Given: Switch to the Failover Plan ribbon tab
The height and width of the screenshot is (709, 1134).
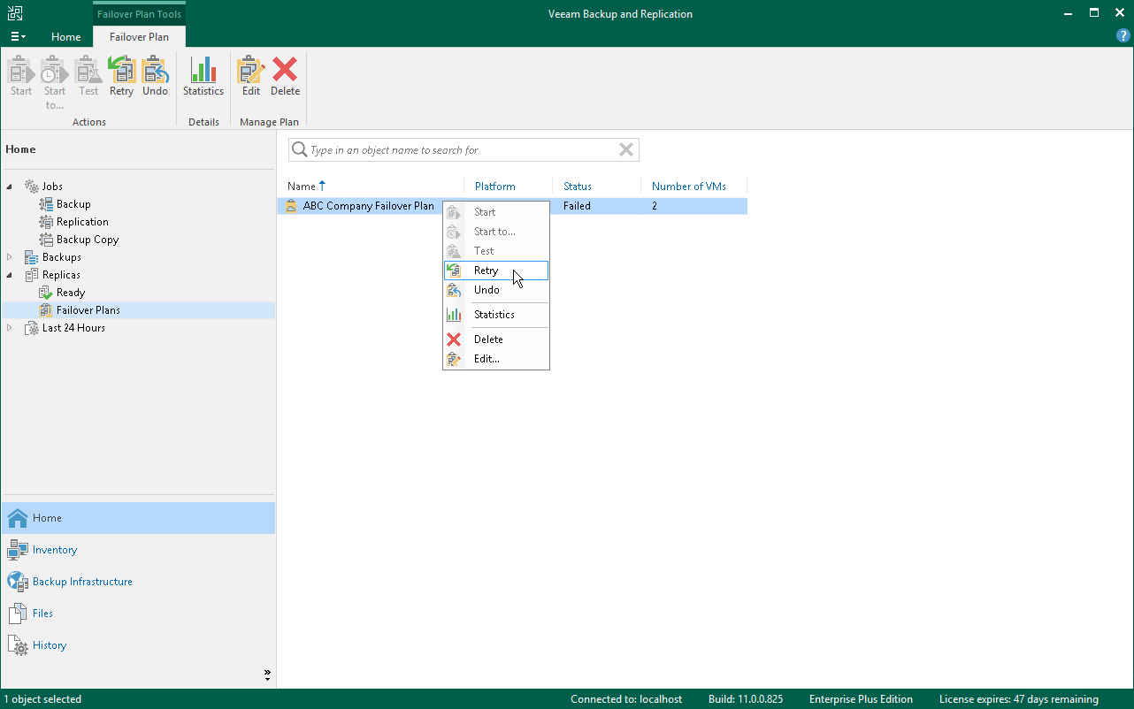Looking at the screenshot, I should pos(139,37).
